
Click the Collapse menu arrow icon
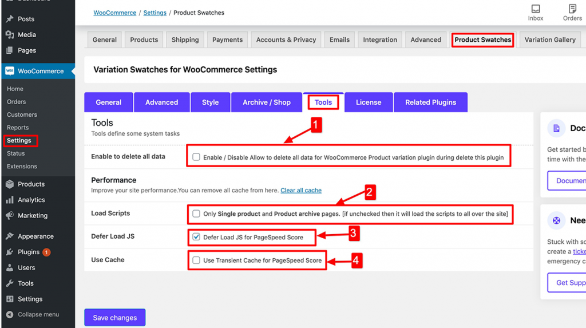(x=10, y=314)
